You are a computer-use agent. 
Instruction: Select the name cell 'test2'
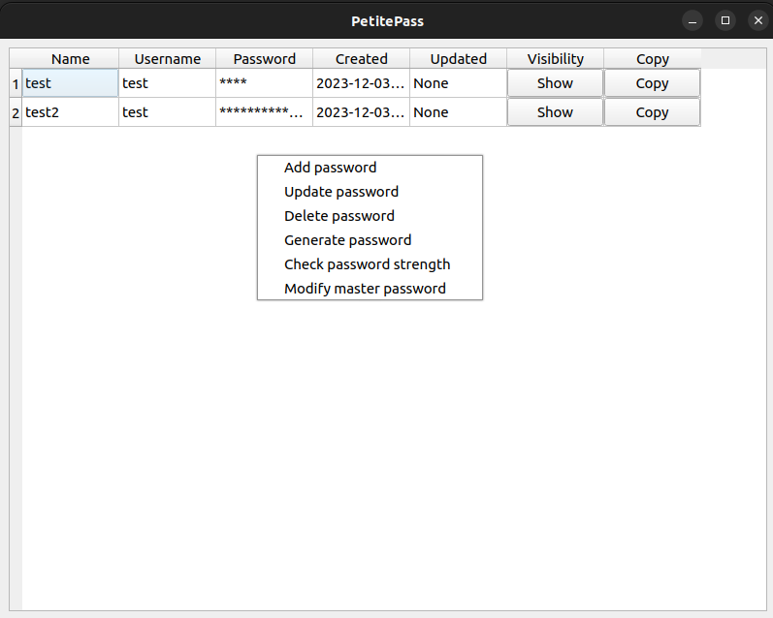pyautogui.click(x=71, y=112)
